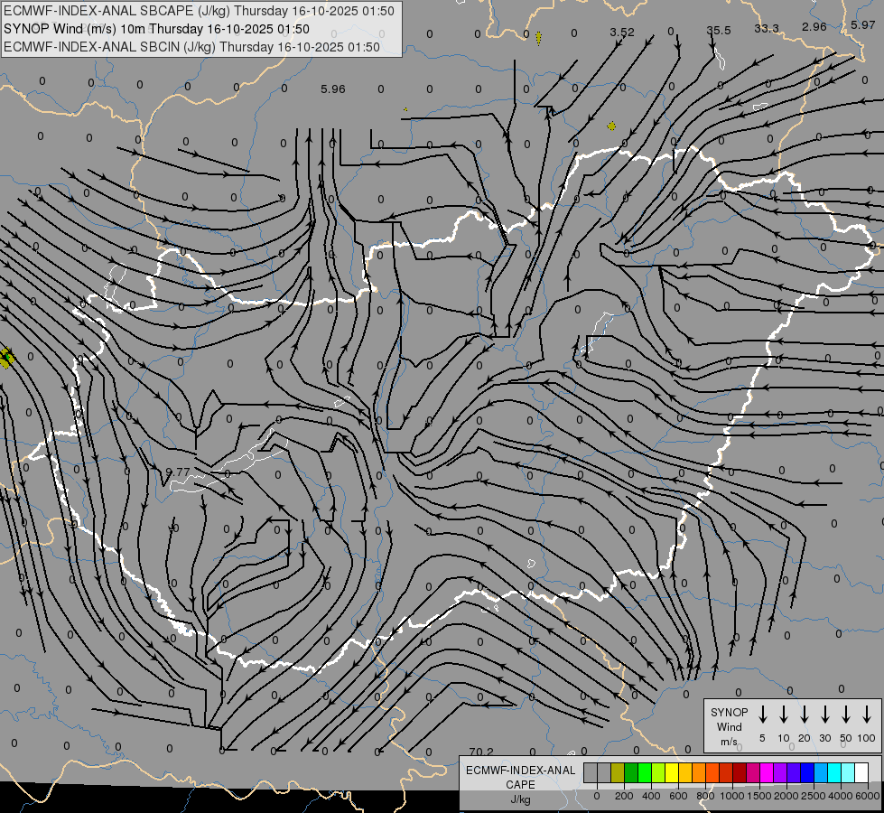The height and width of the screenshot is (813, 884).
Task: Click the 1000 tick label on CAPE scale
Action: coord(731,796)
